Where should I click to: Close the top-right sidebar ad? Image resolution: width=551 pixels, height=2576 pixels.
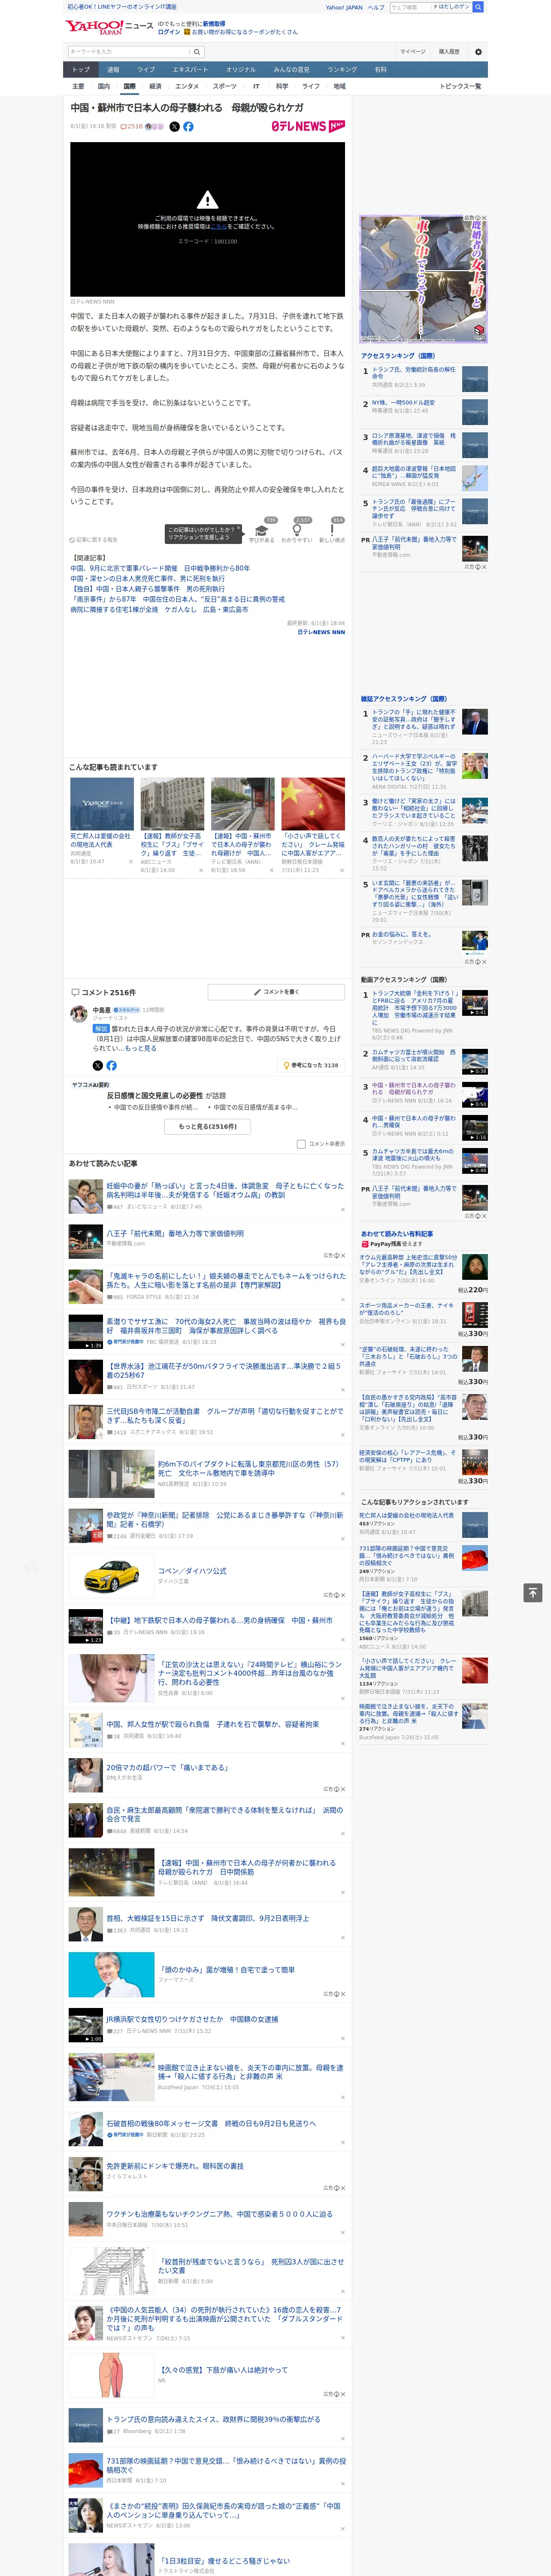coord(484,218)
